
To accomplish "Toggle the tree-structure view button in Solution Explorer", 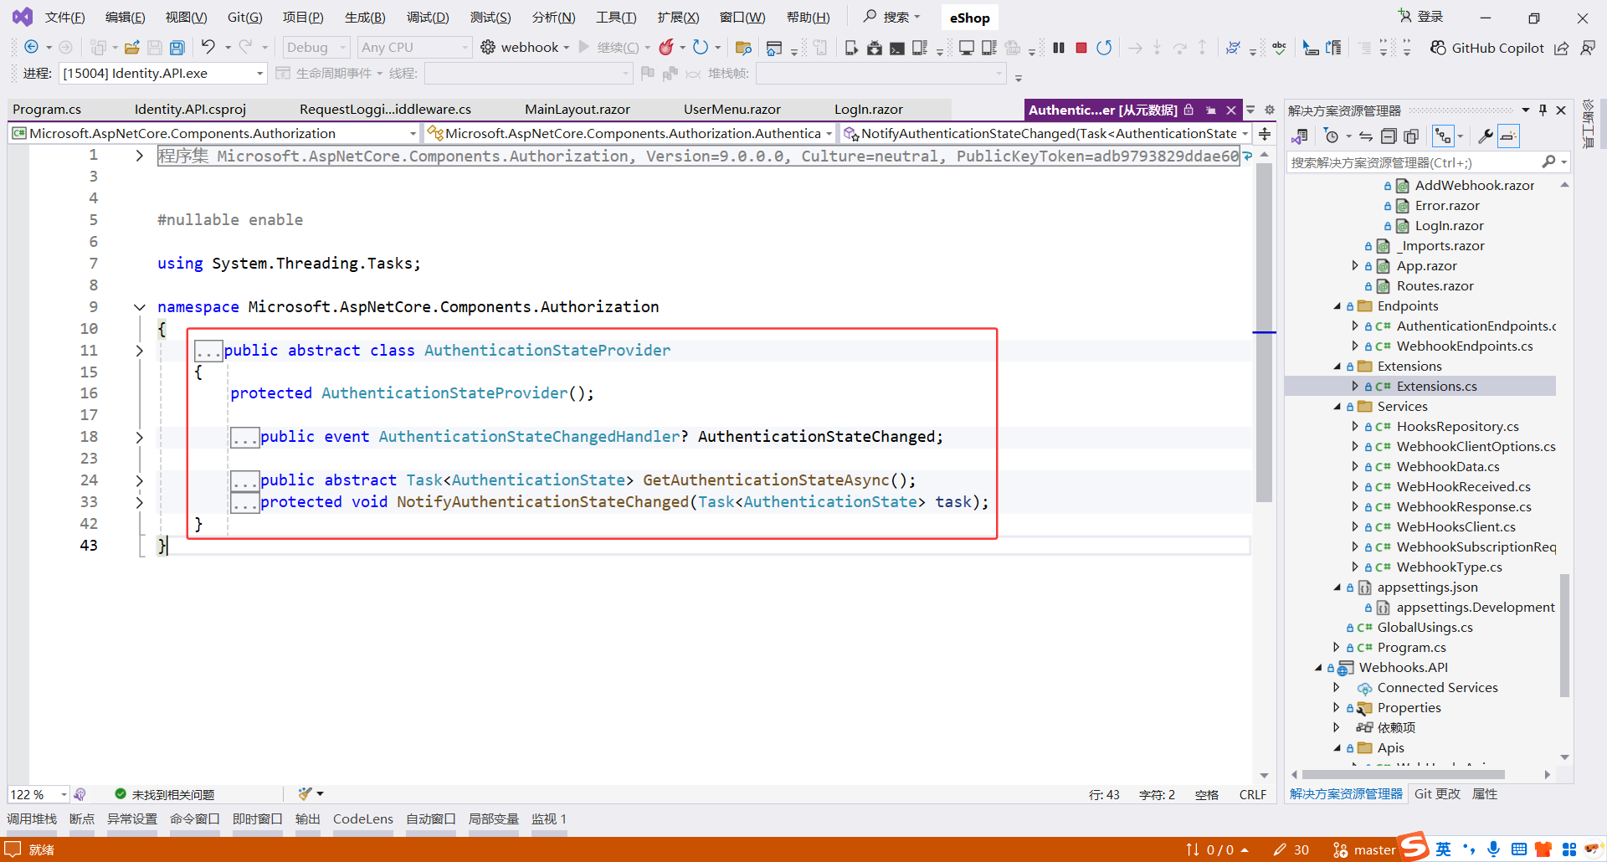I will click(1443, 136).
